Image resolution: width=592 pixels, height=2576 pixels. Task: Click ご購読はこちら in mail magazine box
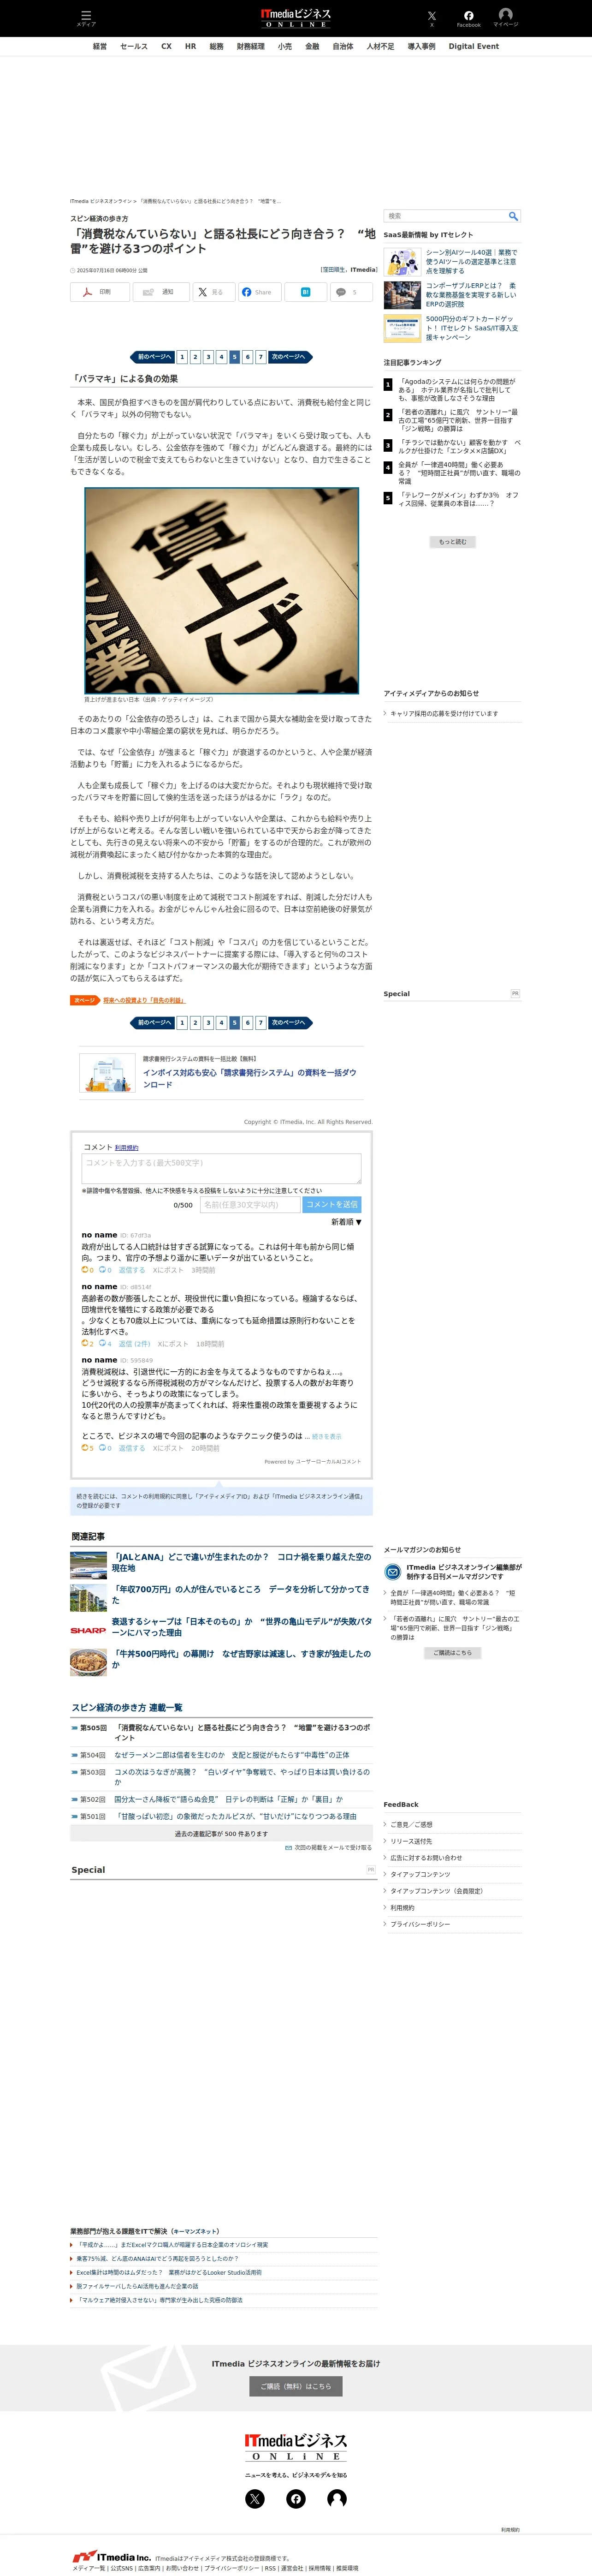pos(453,1653)
